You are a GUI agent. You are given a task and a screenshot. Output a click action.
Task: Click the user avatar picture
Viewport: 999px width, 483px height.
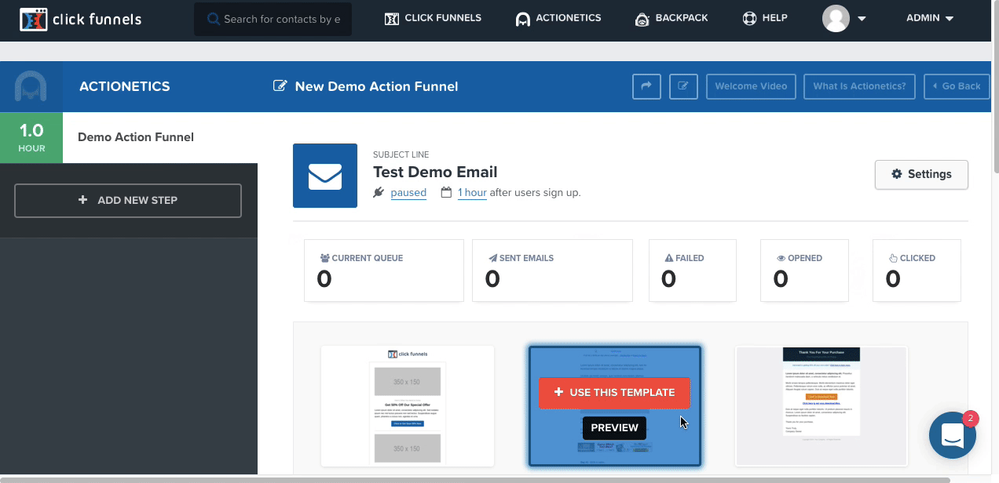pyautogui.click(x=836, y=19)
